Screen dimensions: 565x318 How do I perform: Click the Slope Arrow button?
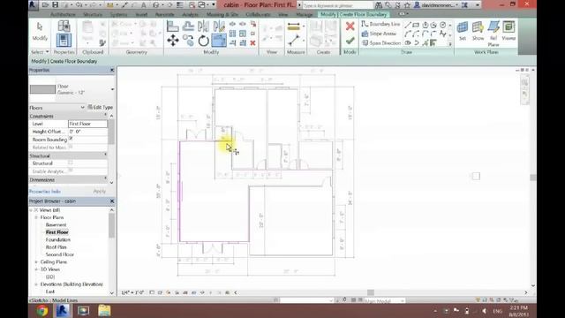pyautogui.click(x=379, y=34)
